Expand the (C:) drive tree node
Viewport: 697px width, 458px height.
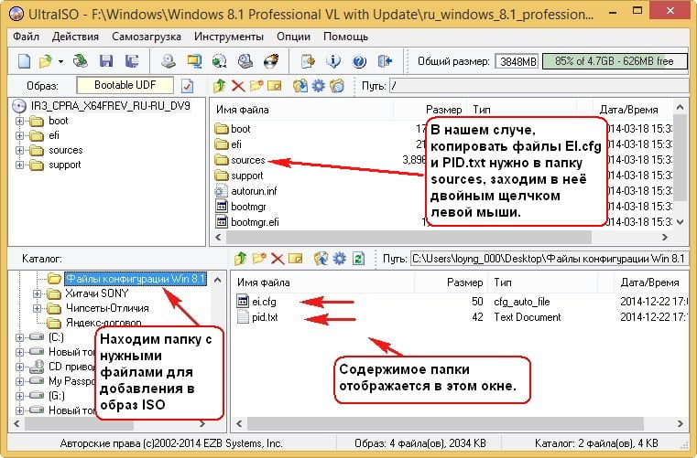20,337
